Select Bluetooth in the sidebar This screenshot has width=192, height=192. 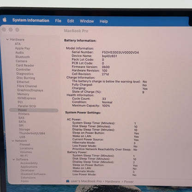(x=23, y=57)
